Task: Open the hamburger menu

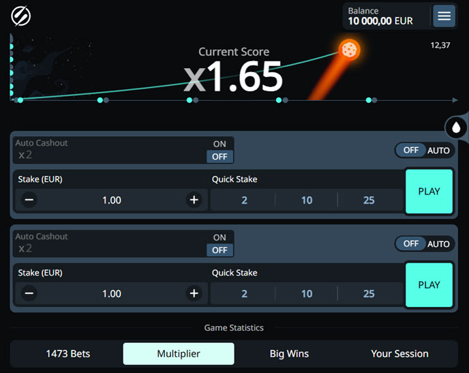Action: pos(444,16)
